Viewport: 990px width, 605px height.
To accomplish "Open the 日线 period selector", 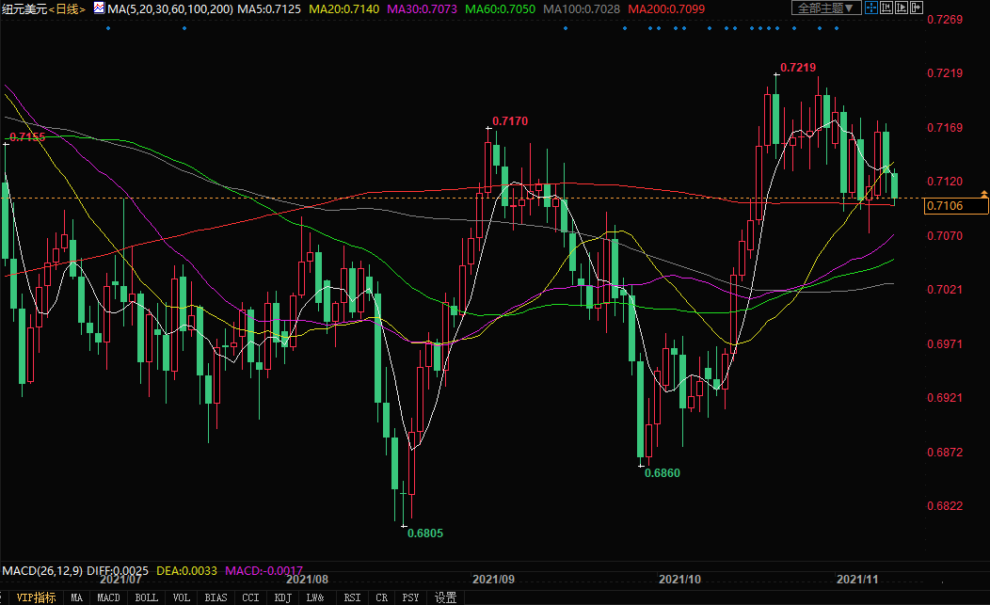I will tap(67, 8).
